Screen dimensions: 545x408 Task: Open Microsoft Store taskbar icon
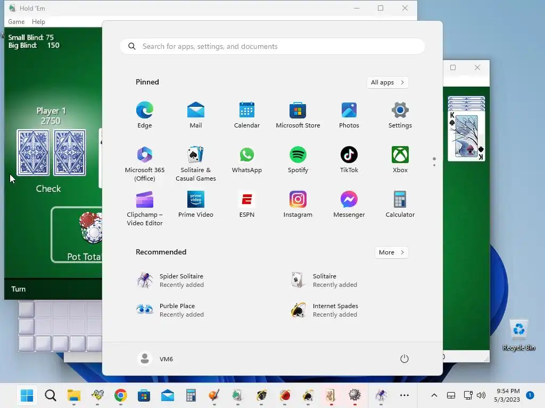pos(144,395)
